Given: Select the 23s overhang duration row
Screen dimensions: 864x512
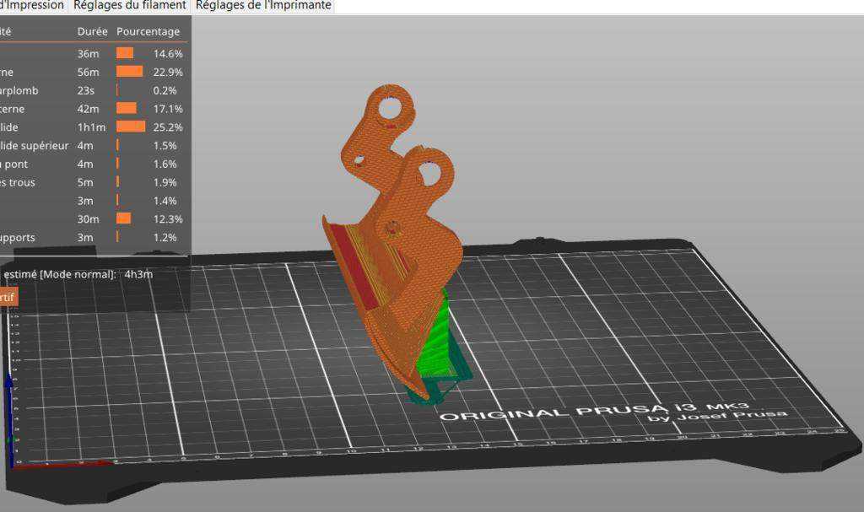Looking at the screenshot, I should pos(94,90).
